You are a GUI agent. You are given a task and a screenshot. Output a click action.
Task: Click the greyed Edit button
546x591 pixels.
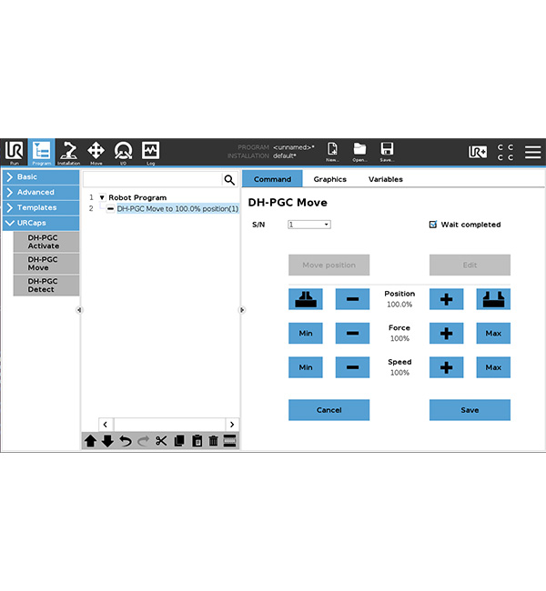470,265
